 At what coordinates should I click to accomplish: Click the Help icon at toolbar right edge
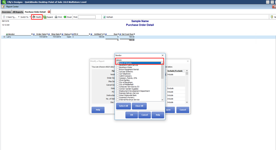(272, 17)
